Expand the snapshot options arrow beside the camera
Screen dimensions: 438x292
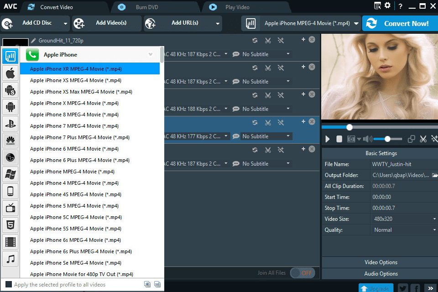[x=359, y=139]
